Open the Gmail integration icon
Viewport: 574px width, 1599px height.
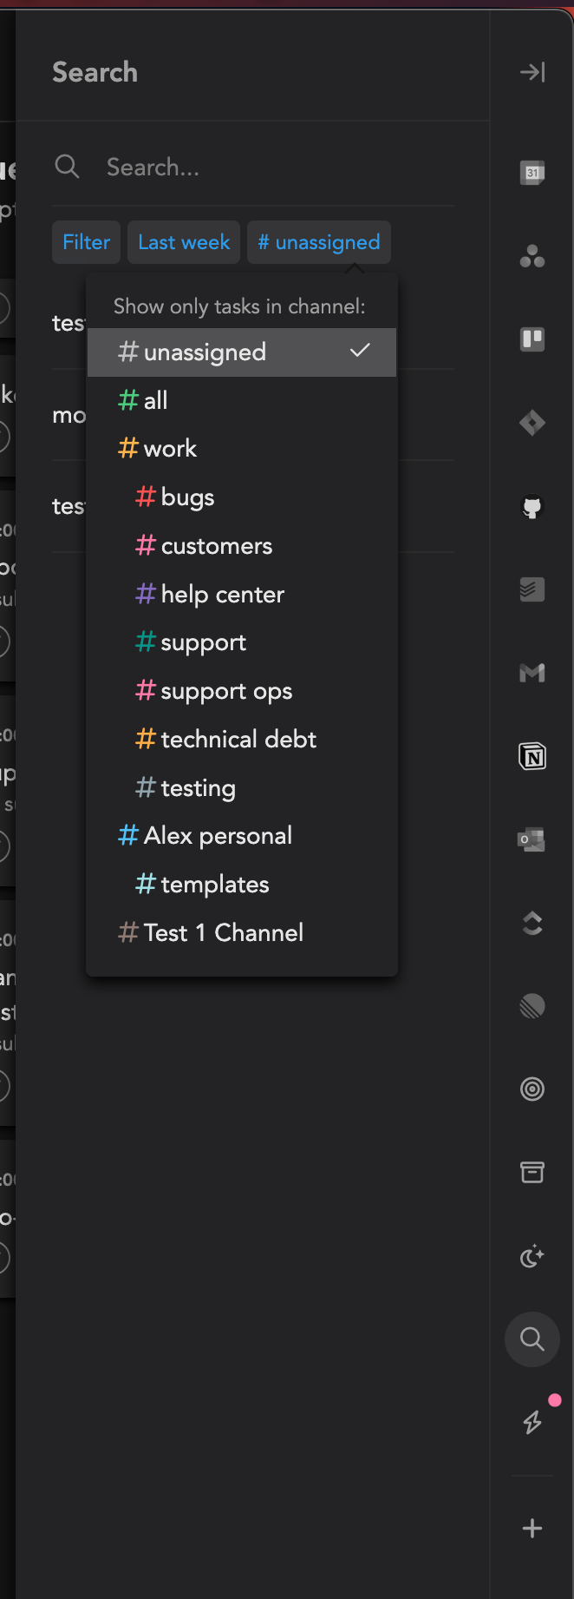pos(532,673)
